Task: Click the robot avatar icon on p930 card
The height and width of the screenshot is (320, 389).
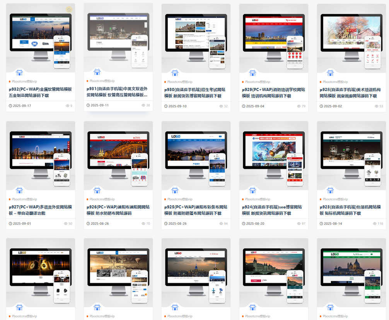Action: 175,73
